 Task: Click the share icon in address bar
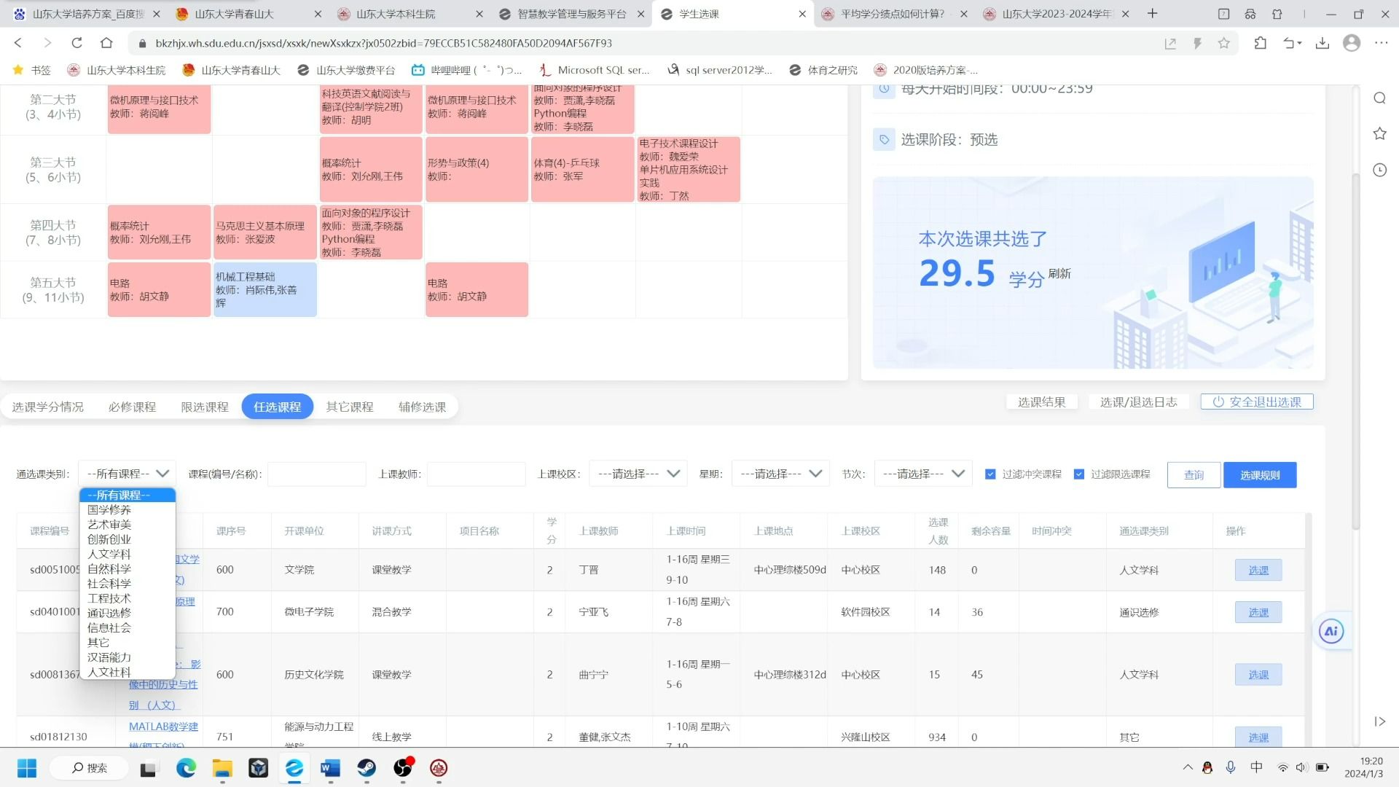tap(1170, 44)
